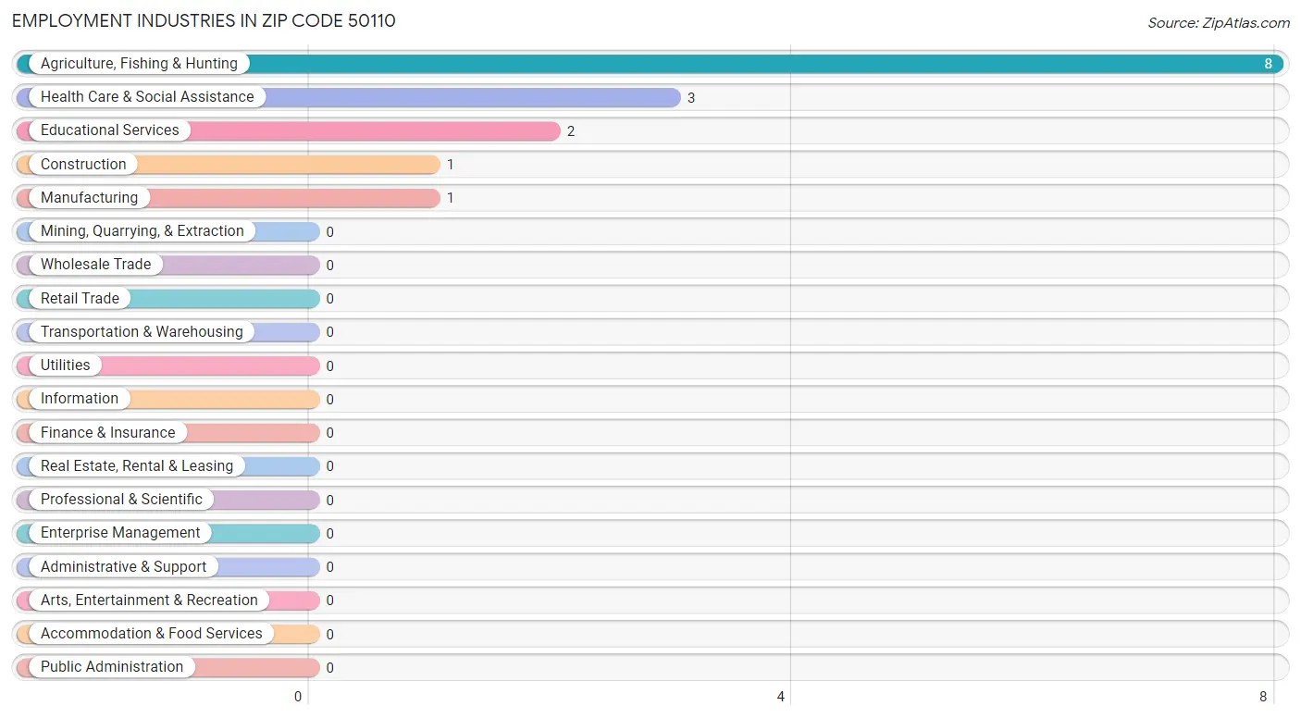The width and height of the screenshot is (1301, 718).
Task: Select the Retail Trade label
Action: coord(80,298)
